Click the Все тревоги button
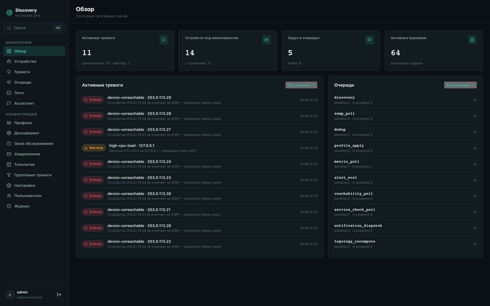This screenshot has width=490, height=306. tap(301, 85)
